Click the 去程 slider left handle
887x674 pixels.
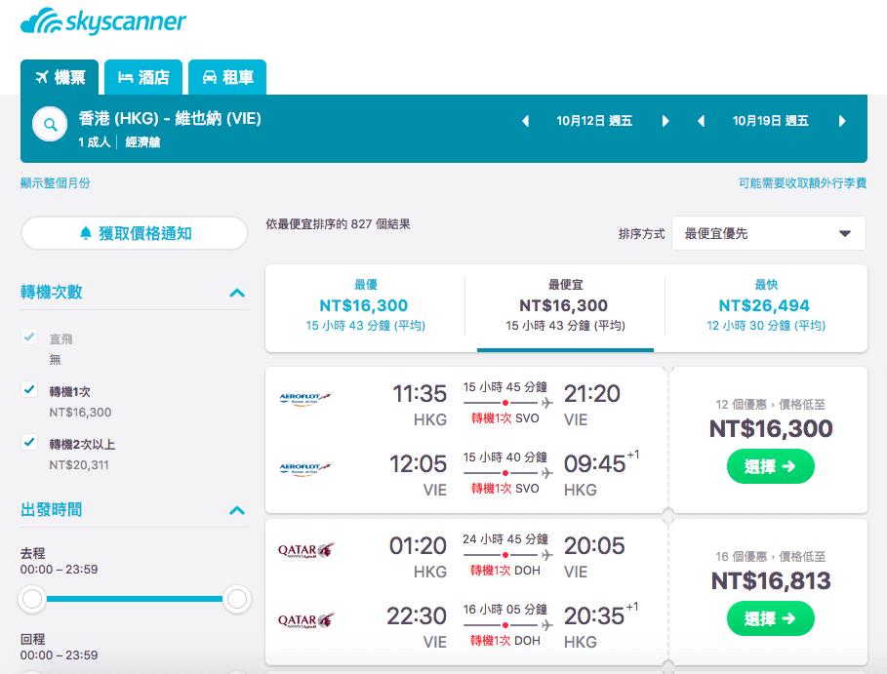[x=32, y=599]
